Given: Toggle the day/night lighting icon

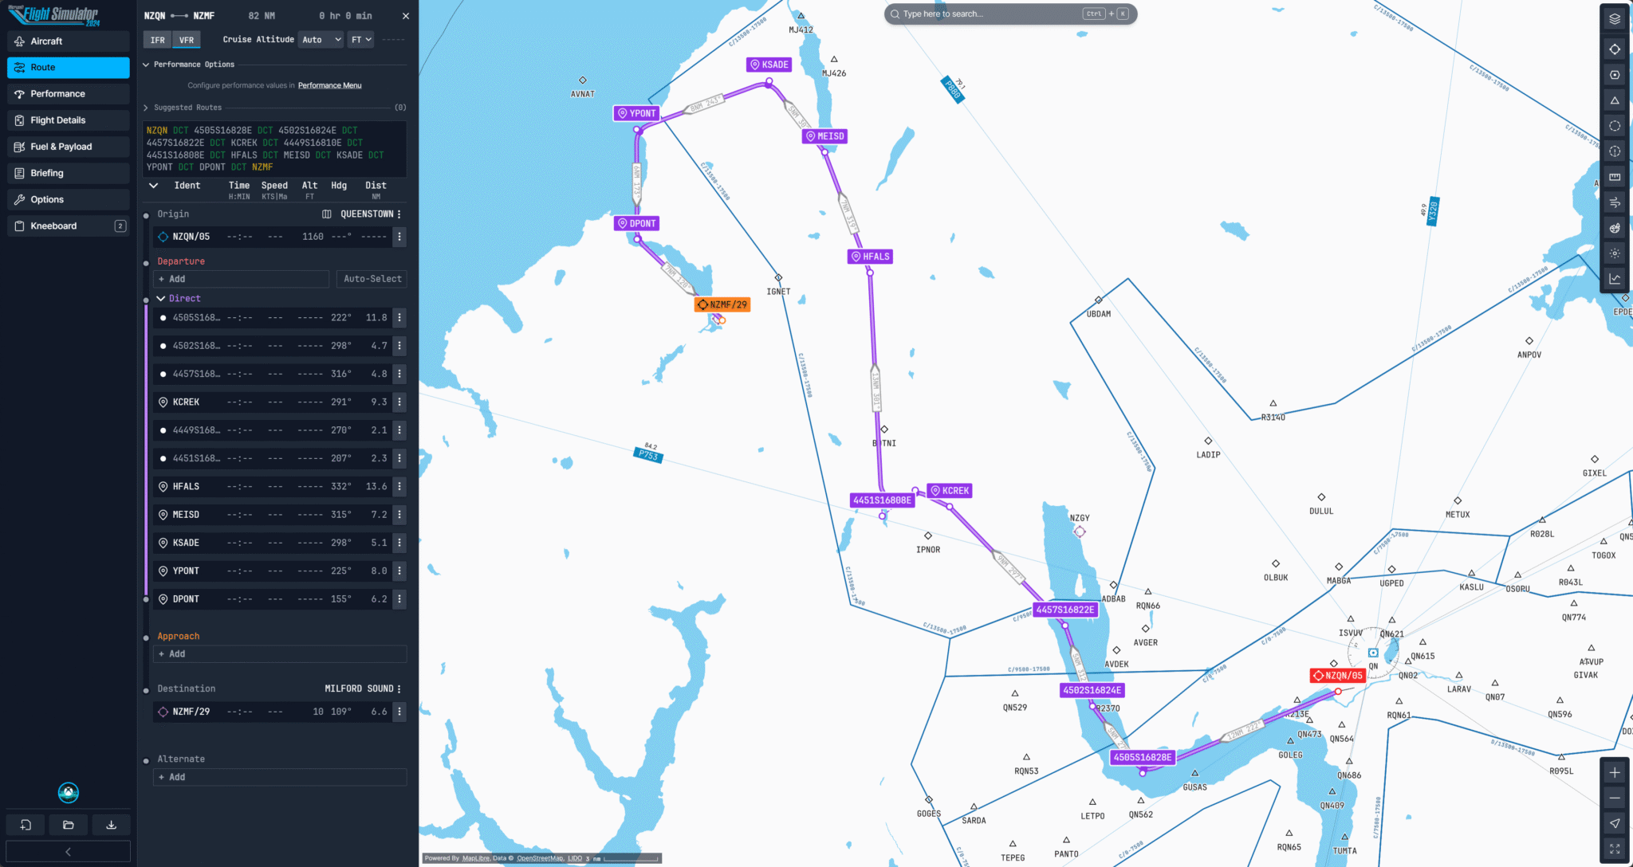Looking at the screenshot, I should 1615,253.
